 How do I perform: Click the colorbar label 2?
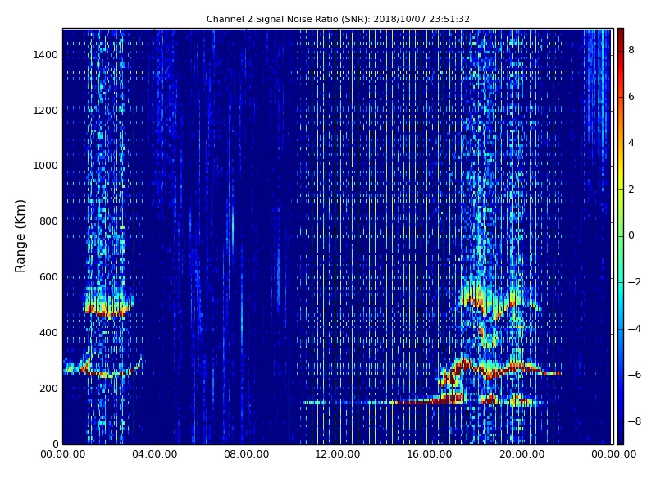[631, 189]
